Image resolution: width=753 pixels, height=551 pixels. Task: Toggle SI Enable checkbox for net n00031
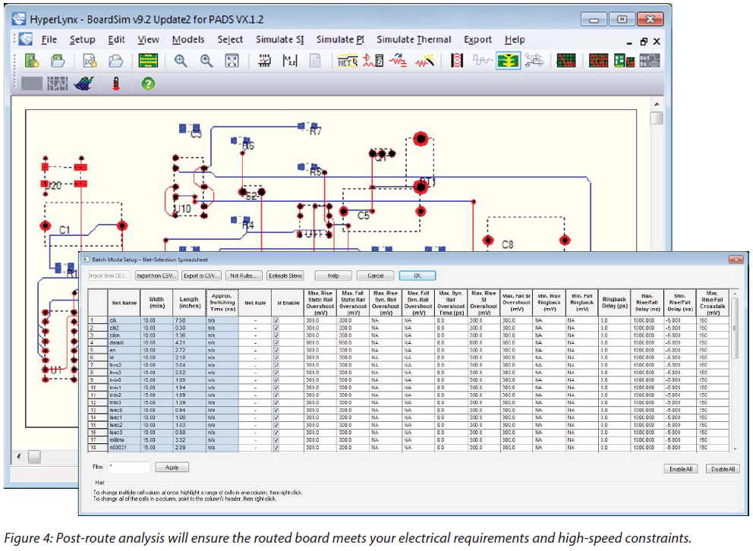click(276, 448)
